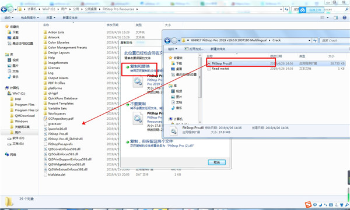
Task: Go back in PitStop Pro Resources window
Action: coord(4,9)
